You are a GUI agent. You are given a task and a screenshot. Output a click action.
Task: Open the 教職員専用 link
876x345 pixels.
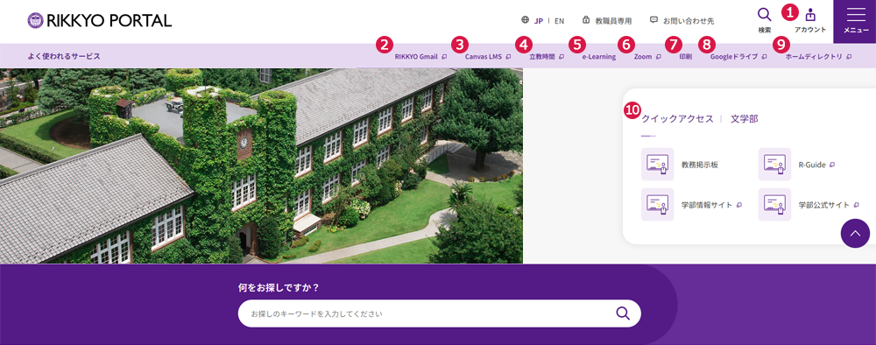(x=613, y=21)
